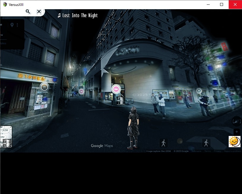
Task: Click the search magnifier icon
Action: [28, 12]
